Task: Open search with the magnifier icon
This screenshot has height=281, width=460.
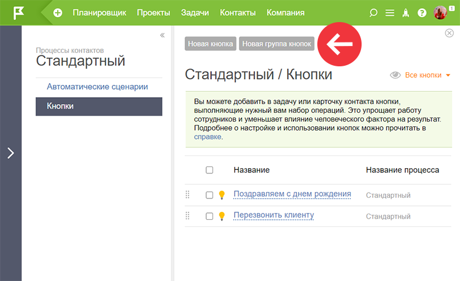Action: [373, 13]
